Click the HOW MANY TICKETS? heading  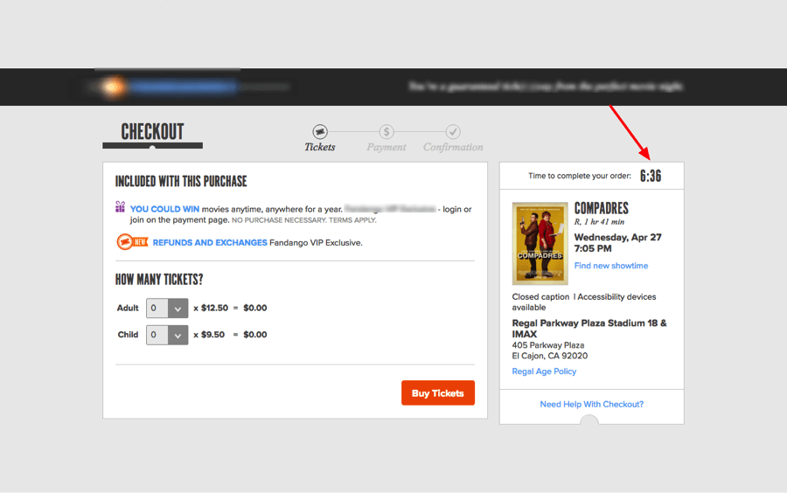click(x=159, y=280)
